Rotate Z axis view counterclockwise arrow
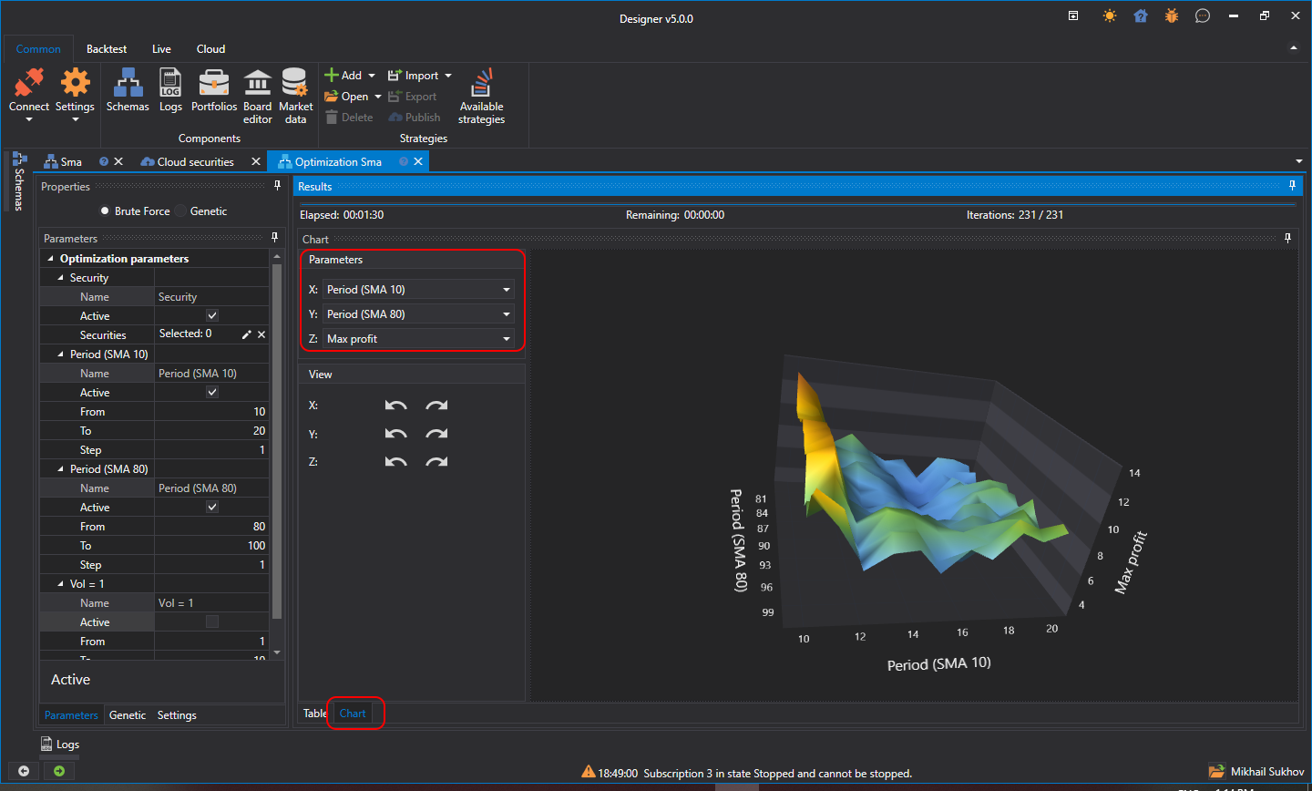The image size is (1312, 791). click(x=395, y=462)
